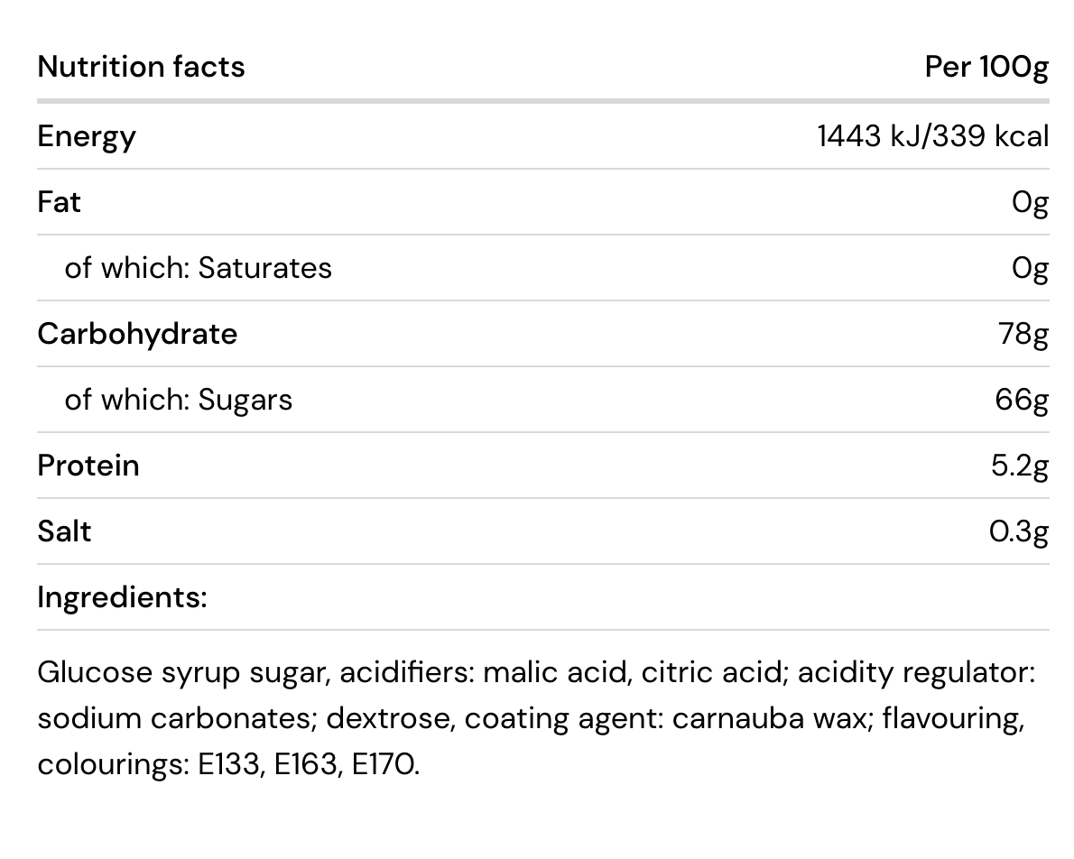
Task: Select the Carbohydrate row label
Action: coord(138,334)
